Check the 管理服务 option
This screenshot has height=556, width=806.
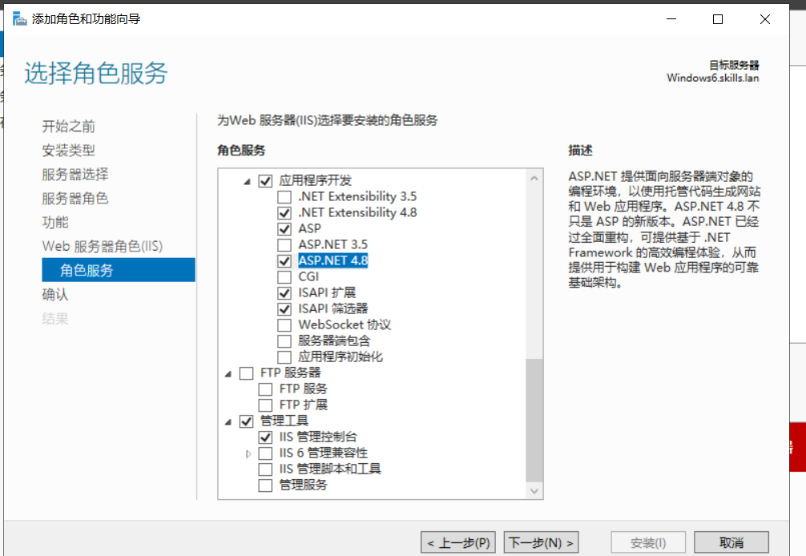(265, 485)
